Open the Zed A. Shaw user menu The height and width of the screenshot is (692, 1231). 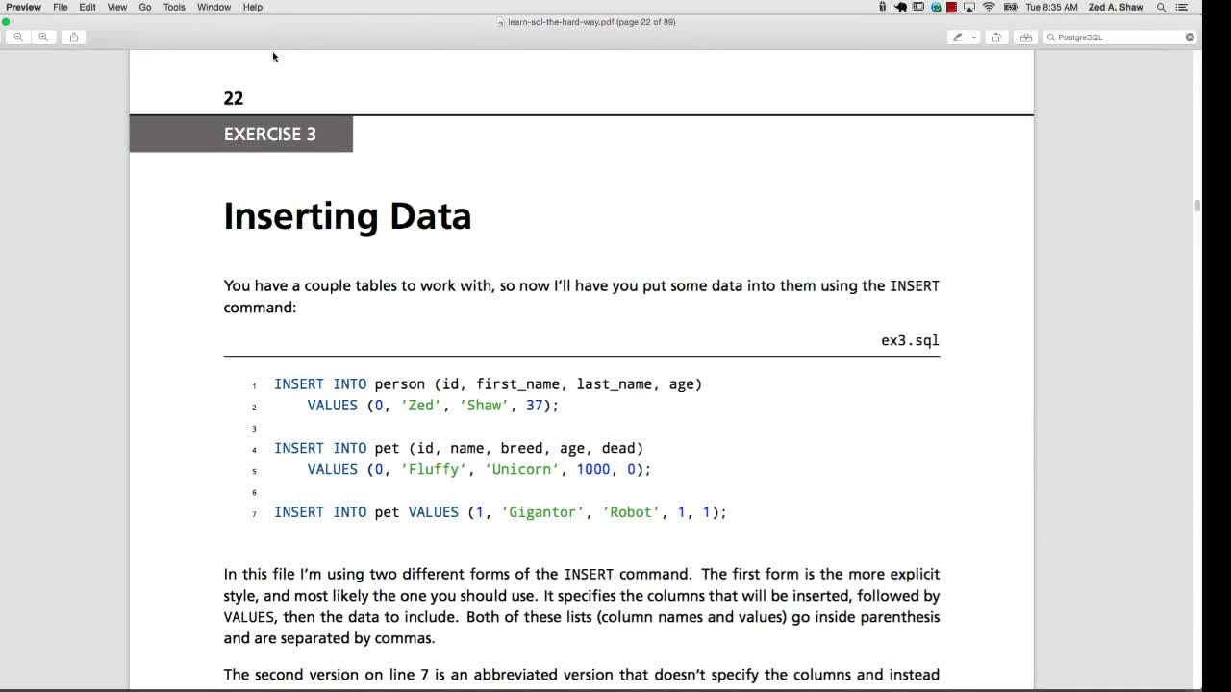tap(1116, 7)
